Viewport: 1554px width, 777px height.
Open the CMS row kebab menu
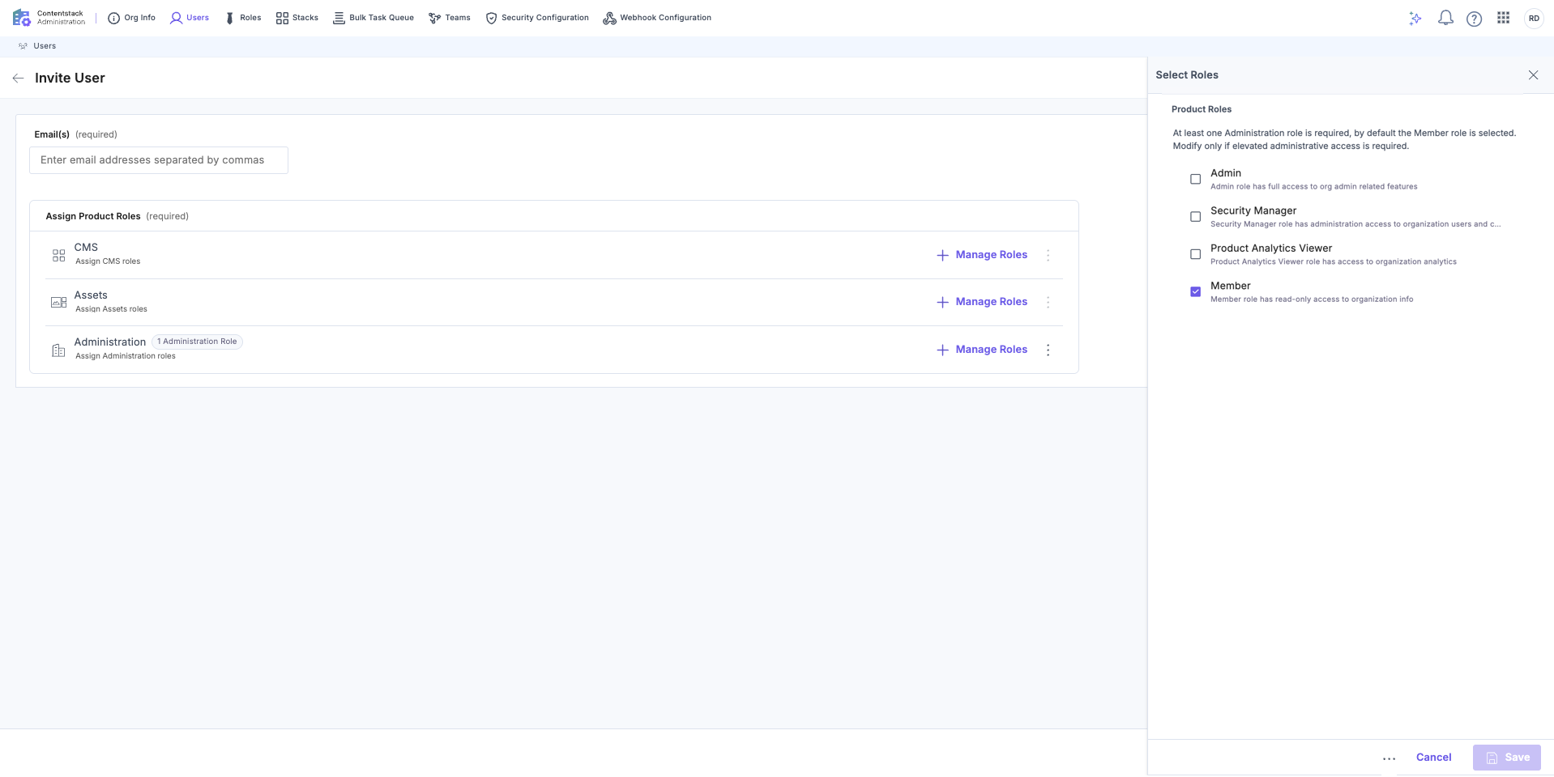click(1048, 255)
